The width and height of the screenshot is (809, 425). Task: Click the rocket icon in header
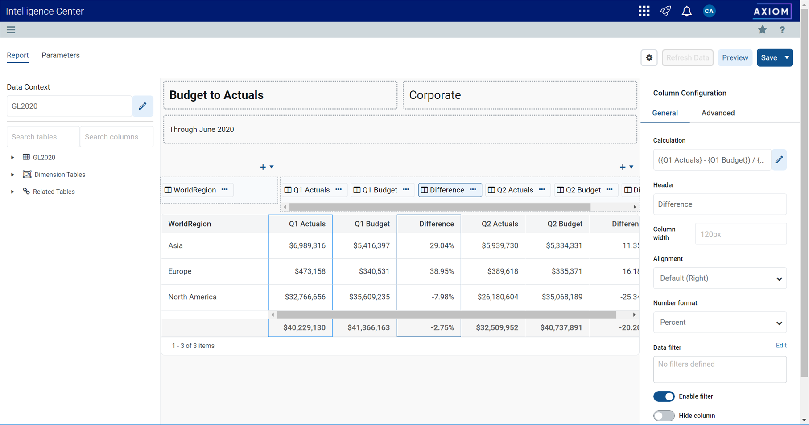665,11
